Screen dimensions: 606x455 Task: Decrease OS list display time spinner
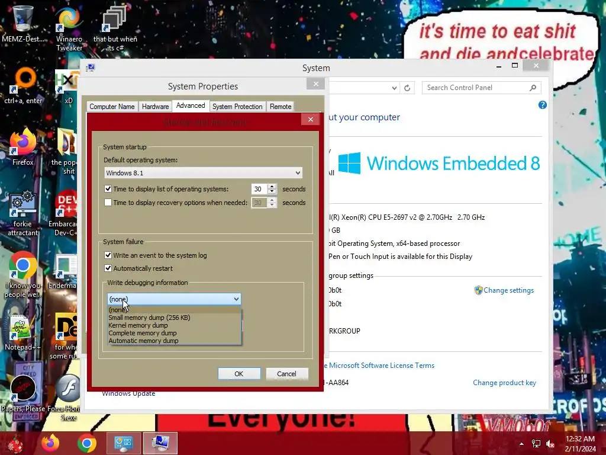tap(272, 191)
